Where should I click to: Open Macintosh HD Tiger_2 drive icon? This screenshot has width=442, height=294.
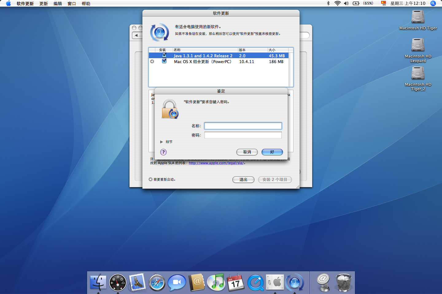pos(418,73)
